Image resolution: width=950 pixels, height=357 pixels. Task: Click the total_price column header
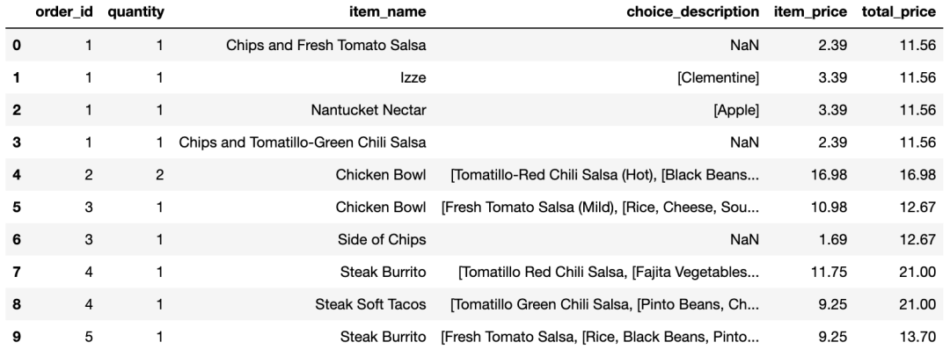(898, 12)
